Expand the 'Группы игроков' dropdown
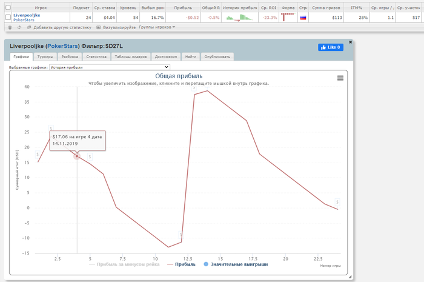 [x=157, y=27]
